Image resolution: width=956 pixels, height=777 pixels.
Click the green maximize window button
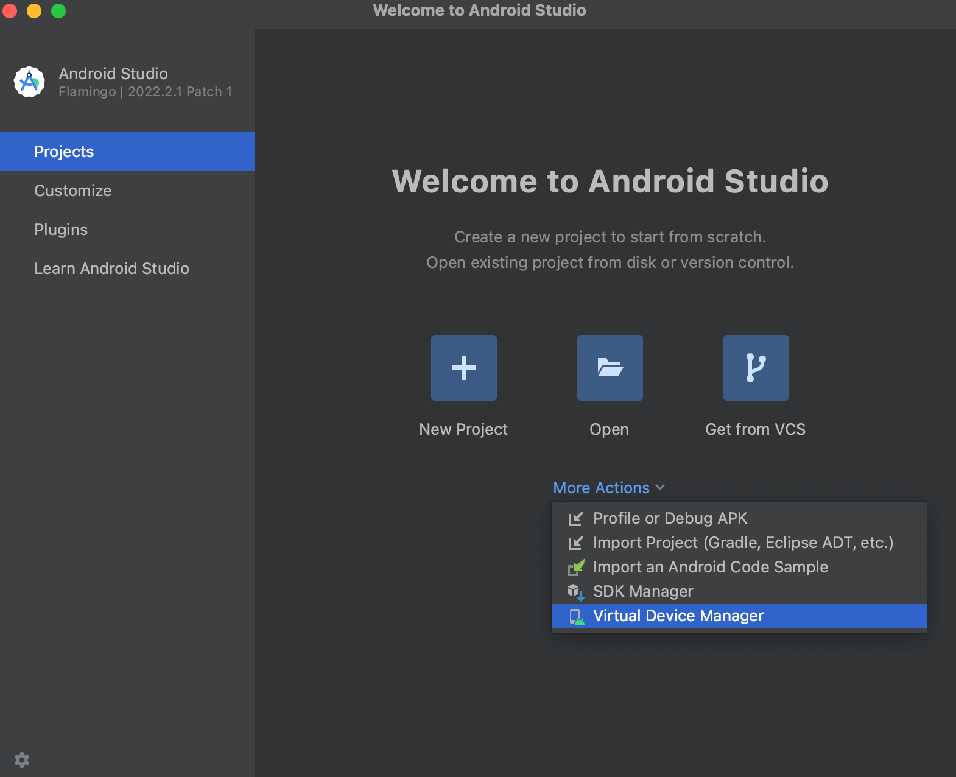point(58,11)
